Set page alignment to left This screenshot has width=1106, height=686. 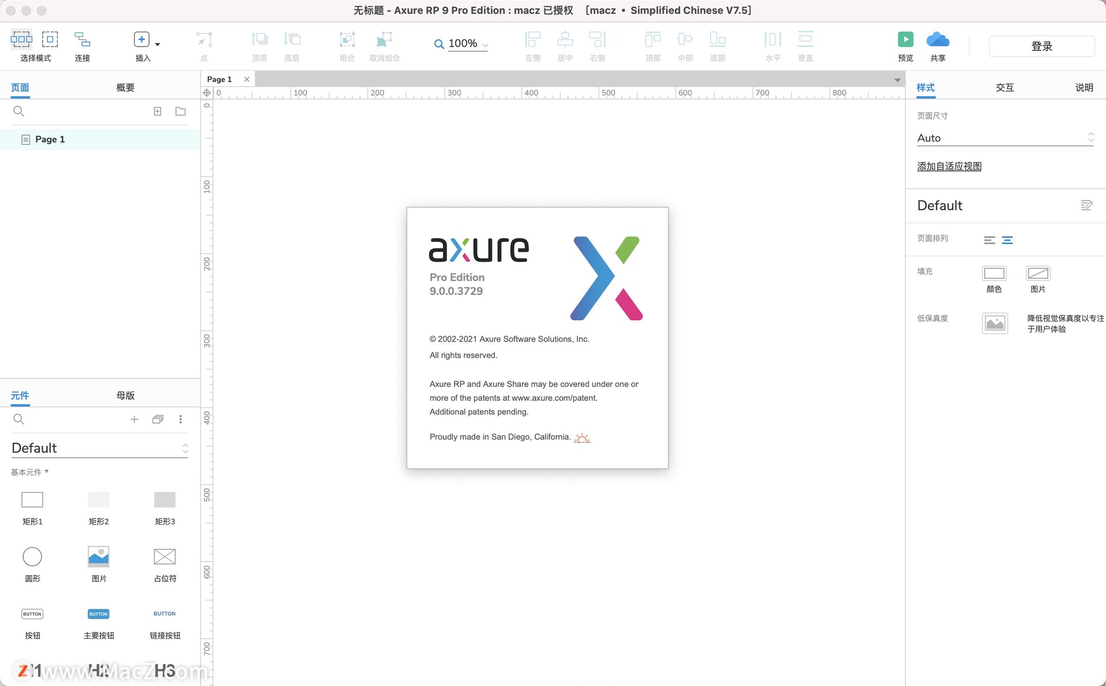[x=990, y=240]
